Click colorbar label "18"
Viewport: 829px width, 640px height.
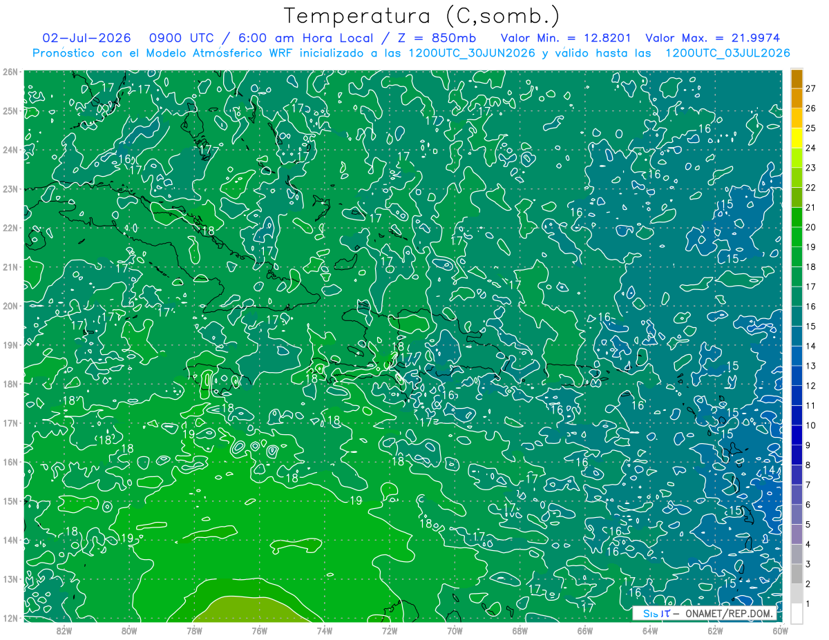[x=811, y=266]
